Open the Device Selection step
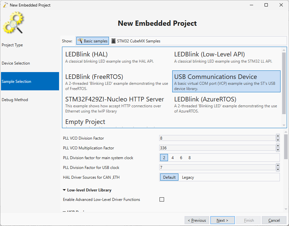289x226 pixels. pos(16,63)
